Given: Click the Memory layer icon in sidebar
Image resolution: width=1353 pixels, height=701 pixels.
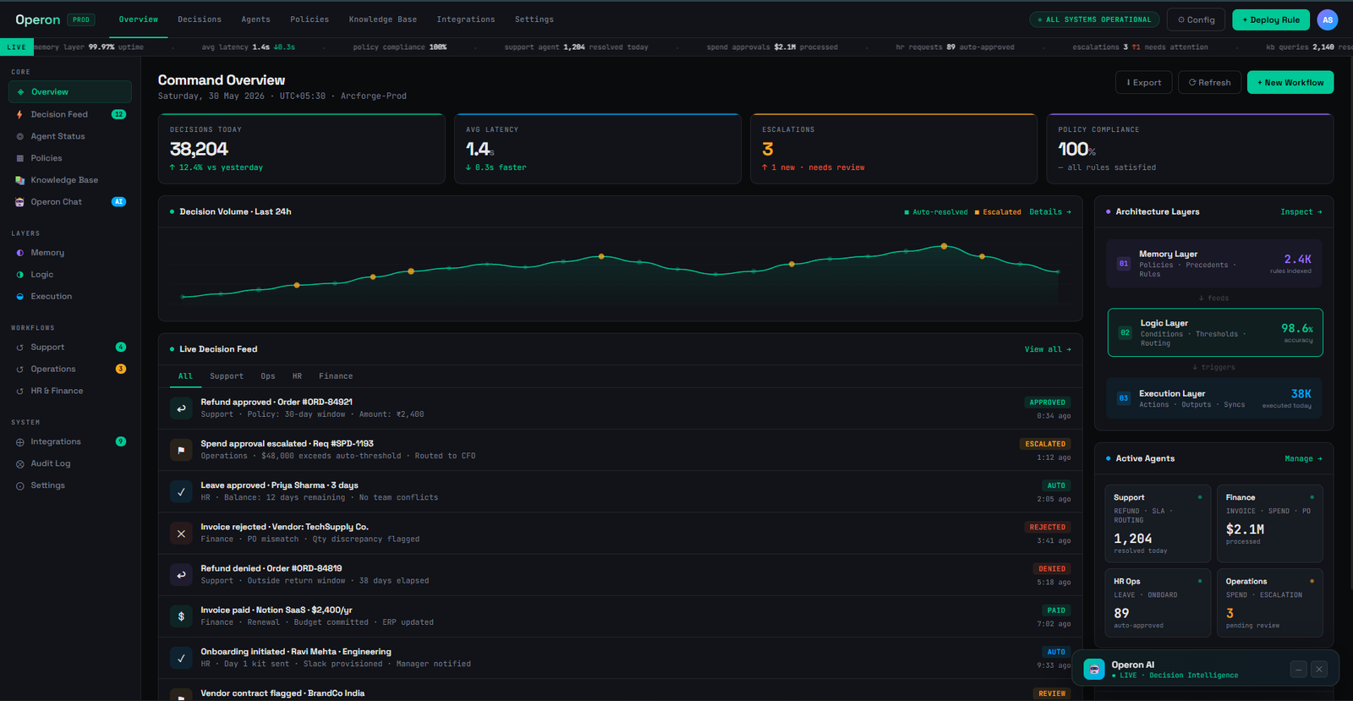Looking at the screenshot, I should point(20,253).
